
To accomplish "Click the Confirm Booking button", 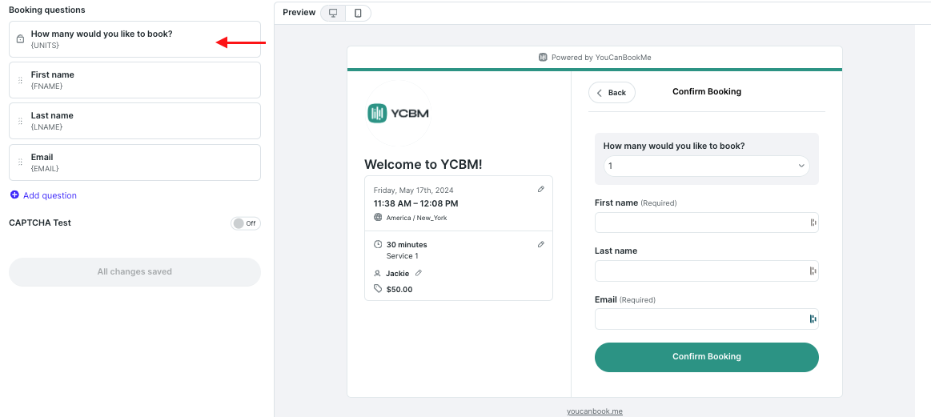I will click(x=707, y=357).
